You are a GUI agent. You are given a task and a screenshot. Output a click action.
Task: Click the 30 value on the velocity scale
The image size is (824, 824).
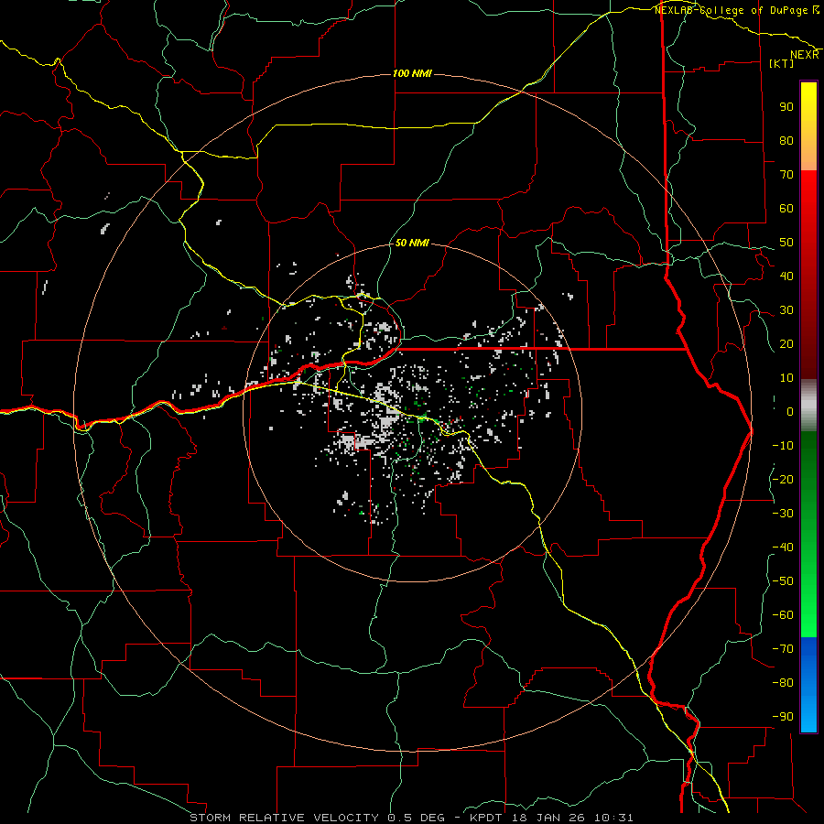tap(786, 310)
